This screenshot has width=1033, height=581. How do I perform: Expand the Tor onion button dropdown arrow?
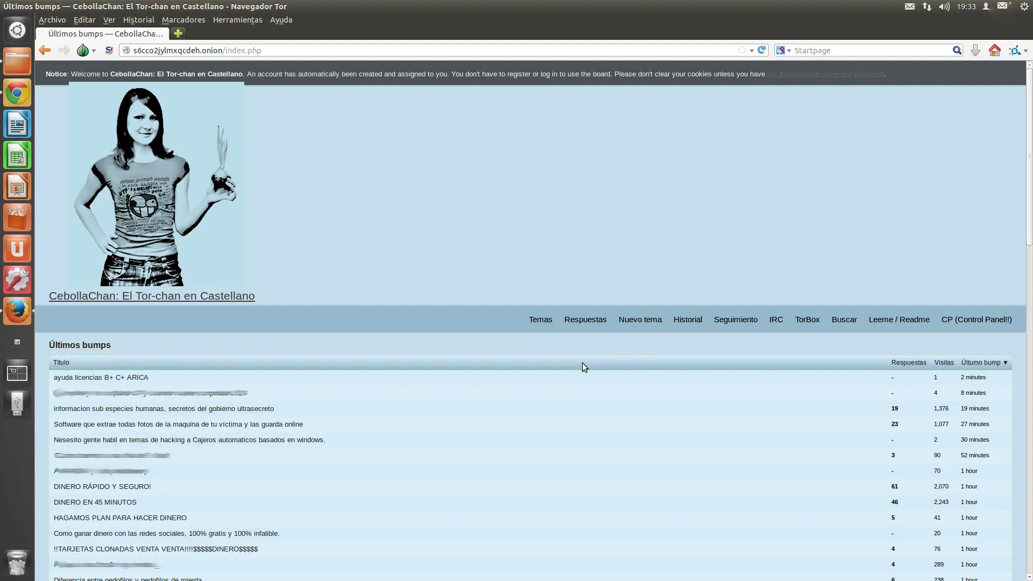click(x=94, y=51)
